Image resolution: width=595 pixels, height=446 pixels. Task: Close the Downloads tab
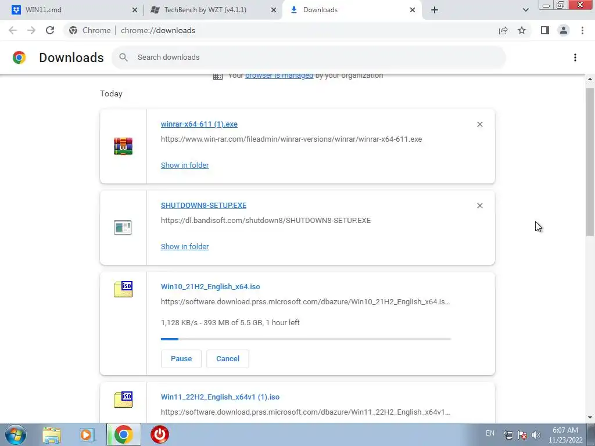coord(413,10)
